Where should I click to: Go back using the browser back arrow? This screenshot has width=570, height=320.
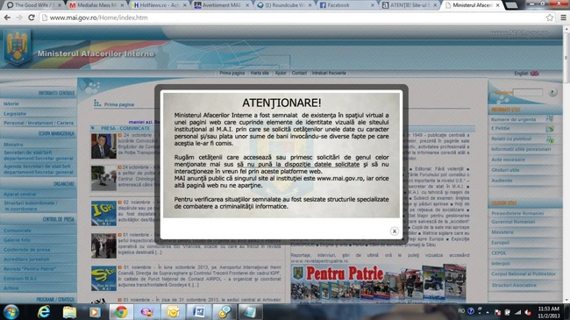click(x=7, y=18)
